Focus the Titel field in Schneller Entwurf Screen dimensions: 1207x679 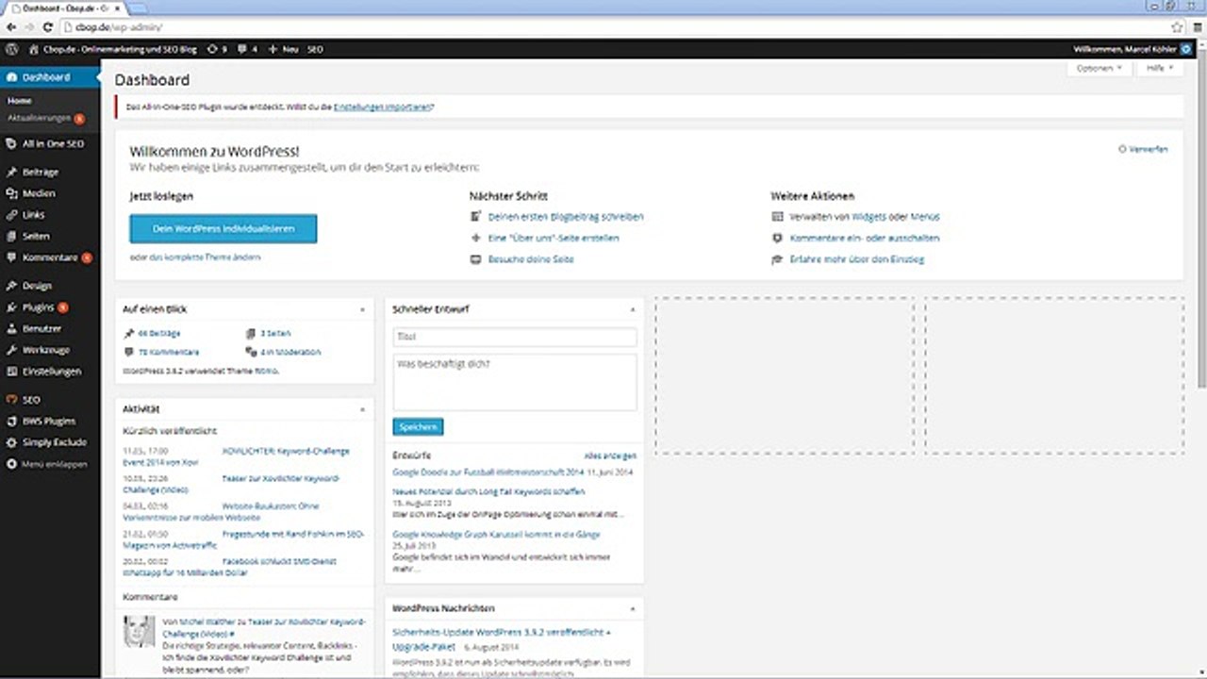click(515, 337)
